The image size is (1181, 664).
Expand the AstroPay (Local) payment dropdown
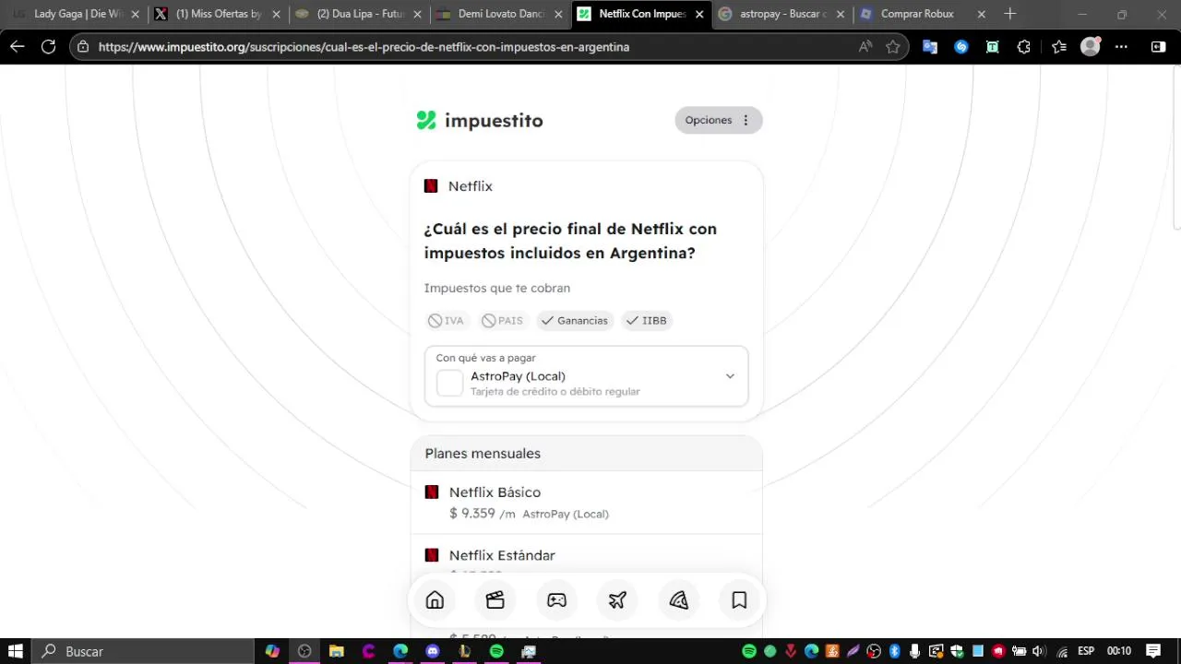click(x=586, y=375)
